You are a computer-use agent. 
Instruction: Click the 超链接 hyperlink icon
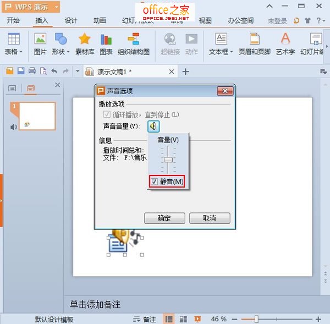(170, 39)
